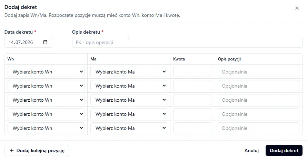Click first row Kwota amount field

click(192, 71)
